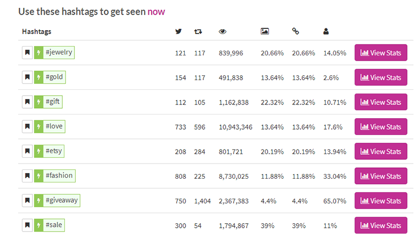Bookmark the #gift hashtag
This screenshot has width=419, height=242.
point(27,102)
